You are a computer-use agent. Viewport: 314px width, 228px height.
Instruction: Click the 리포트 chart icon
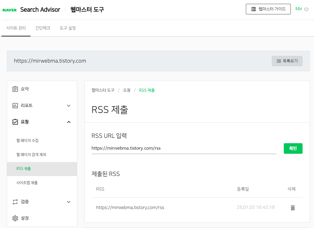tap(15, 105)
